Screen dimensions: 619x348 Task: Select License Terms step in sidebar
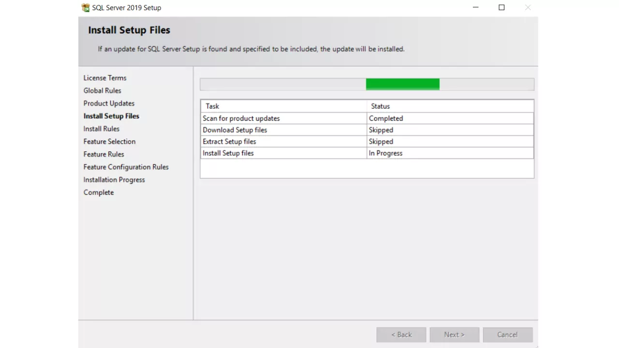pyautogui.click(x=105, y=78)
